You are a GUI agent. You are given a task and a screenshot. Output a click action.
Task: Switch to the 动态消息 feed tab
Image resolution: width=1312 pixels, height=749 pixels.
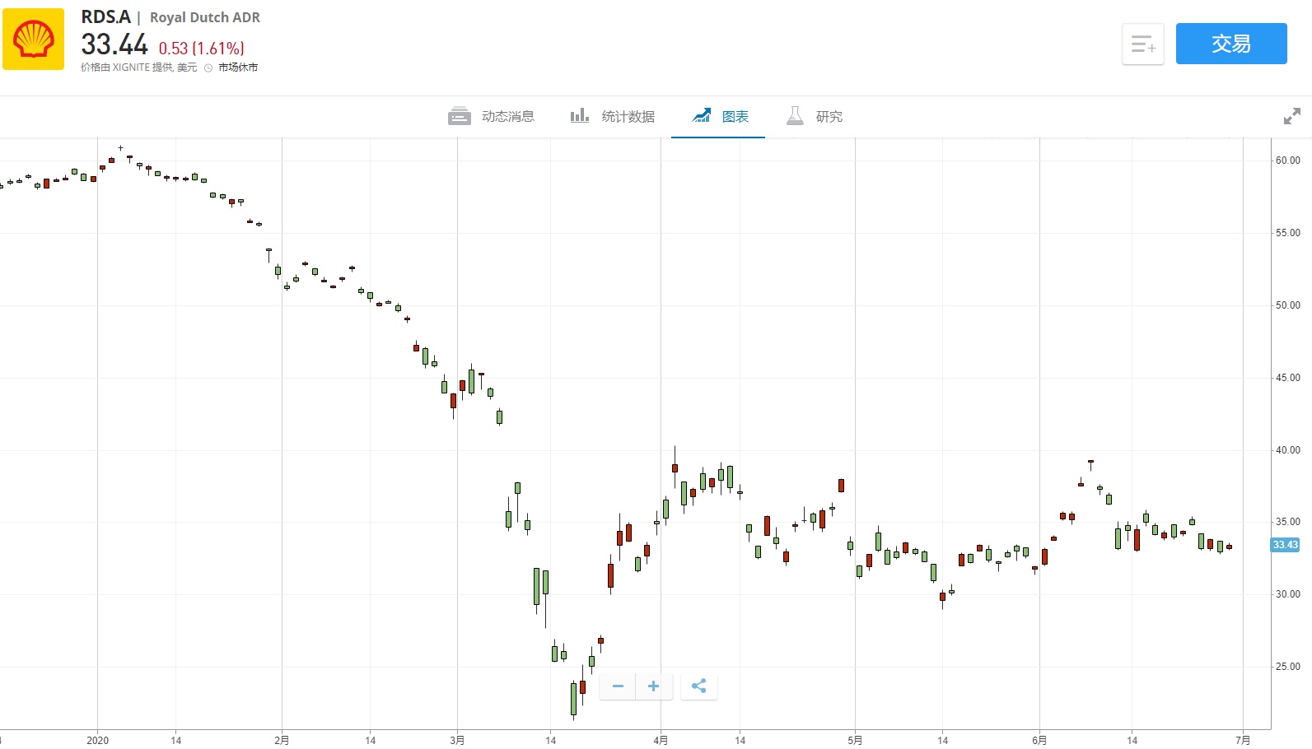coord(507,117)
